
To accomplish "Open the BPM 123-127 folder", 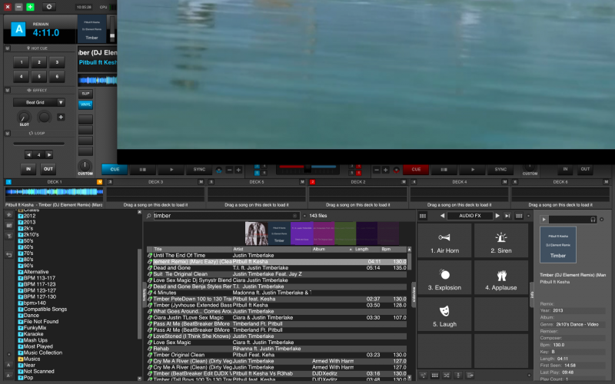I will [39, 290].
